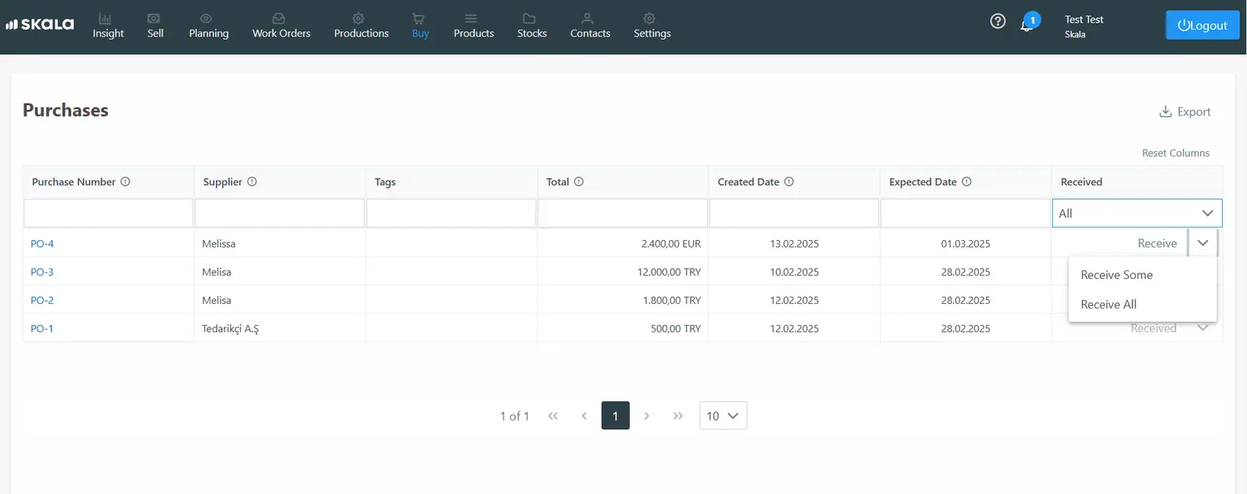The width and height of the screenshot is (1247, 494).
Task: Open the Insight menu
Action: [x=108, y=26]
